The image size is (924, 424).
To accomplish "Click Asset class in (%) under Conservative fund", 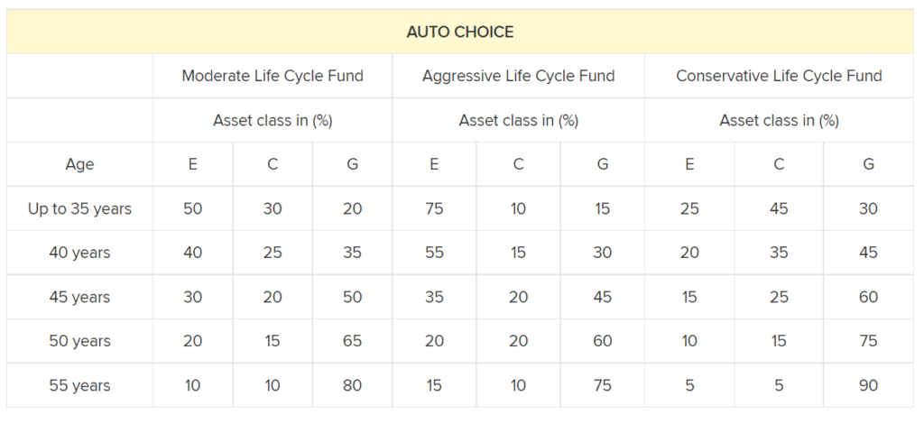I will point(779,120).
